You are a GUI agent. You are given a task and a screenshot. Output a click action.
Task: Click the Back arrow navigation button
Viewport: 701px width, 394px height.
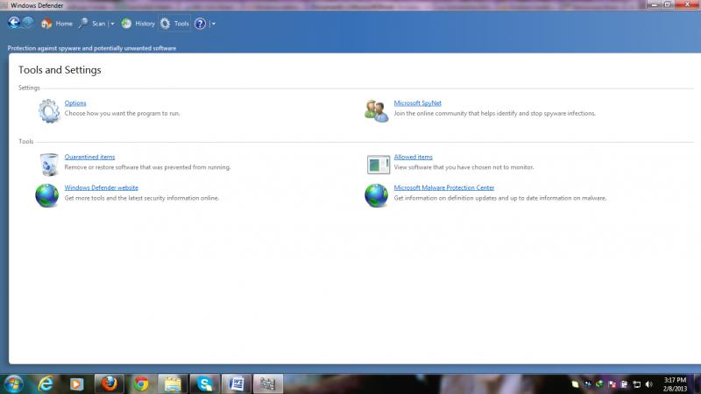(13, 24)
